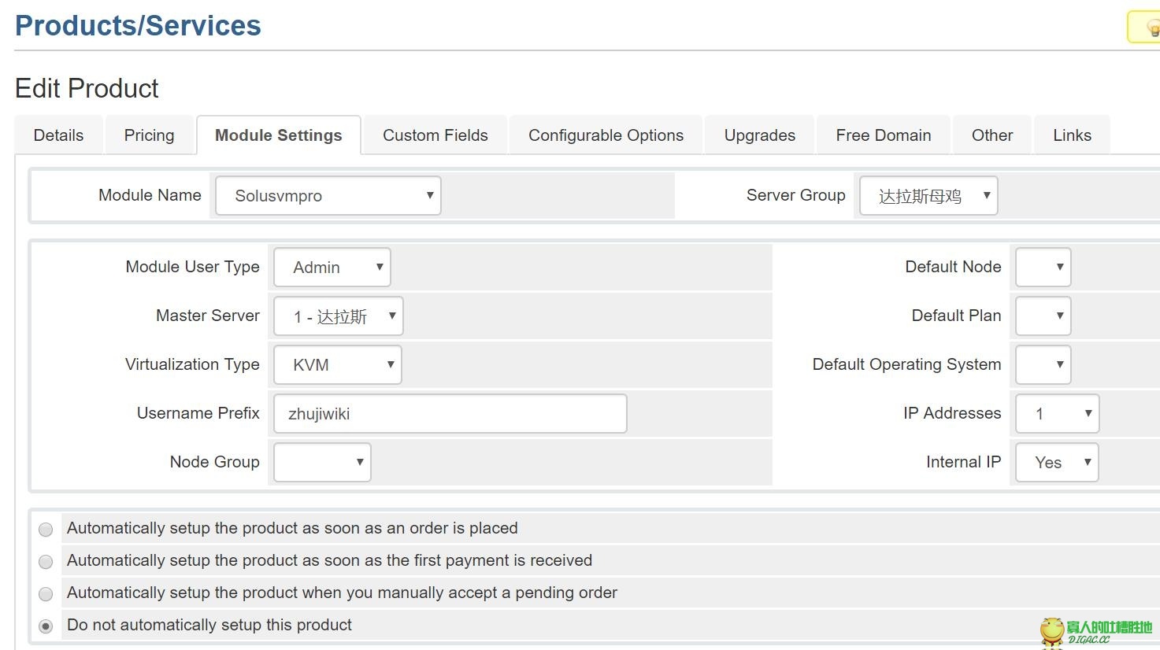This screenshot has height=650, width=1160.
Task: Click the Default Operating System label
Action: [906, 364]
